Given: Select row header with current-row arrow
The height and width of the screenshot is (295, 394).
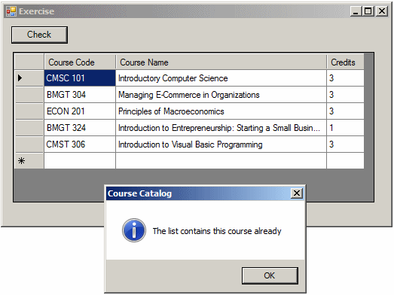Looking at the screenshot, I should click(x=29, y=78).
